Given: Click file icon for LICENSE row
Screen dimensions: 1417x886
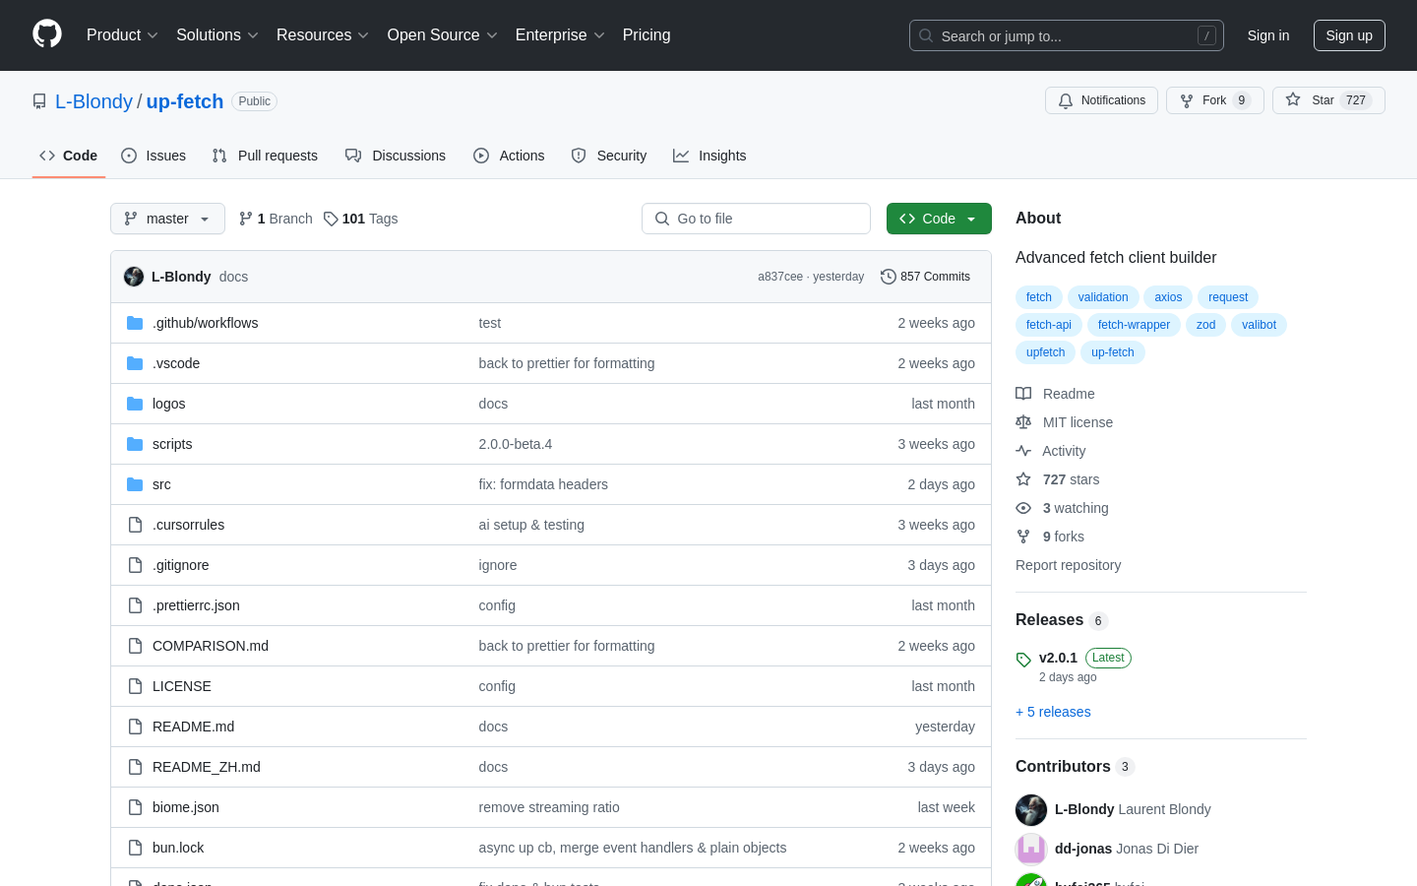Looking at the screenshot, I should tap(135, 686).
